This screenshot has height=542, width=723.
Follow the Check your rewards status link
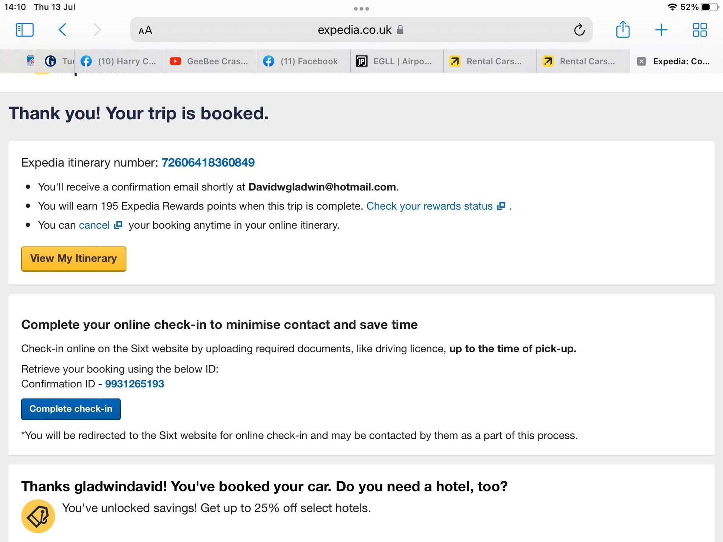(429, 206)
